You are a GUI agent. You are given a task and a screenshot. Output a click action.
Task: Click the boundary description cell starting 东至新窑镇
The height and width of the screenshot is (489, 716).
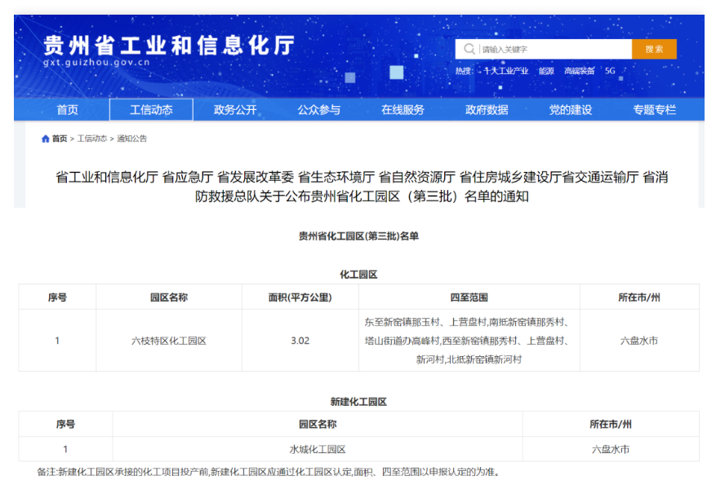click(x=469, y=341)
